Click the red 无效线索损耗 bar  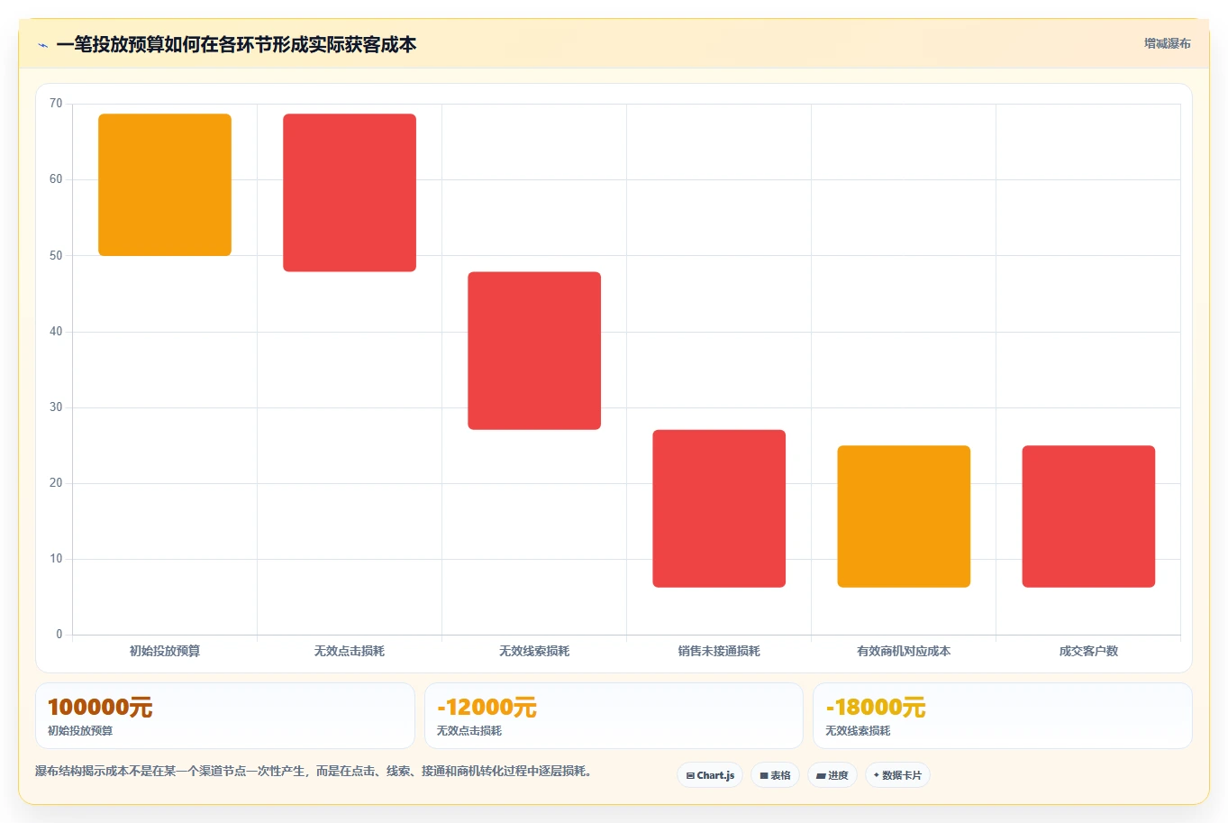[534, 351]
